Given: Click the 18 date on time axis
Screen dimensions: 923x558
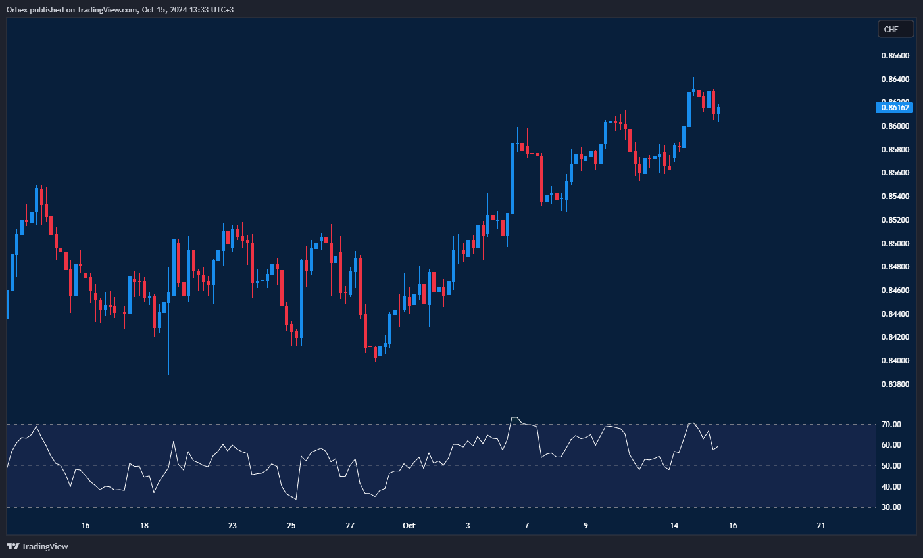Looking at the screenshot, I should tap(144, 526).
